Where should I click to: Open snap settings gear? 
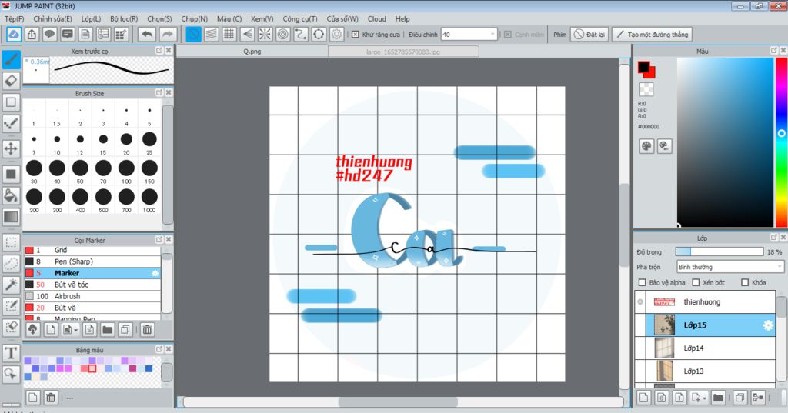point(337,34)
